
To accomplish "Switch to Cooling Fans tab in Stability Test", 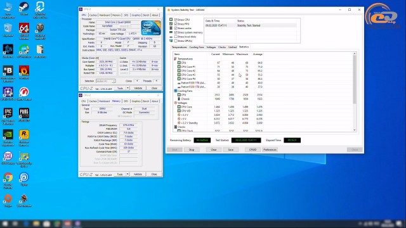I will tap(197, 47).
